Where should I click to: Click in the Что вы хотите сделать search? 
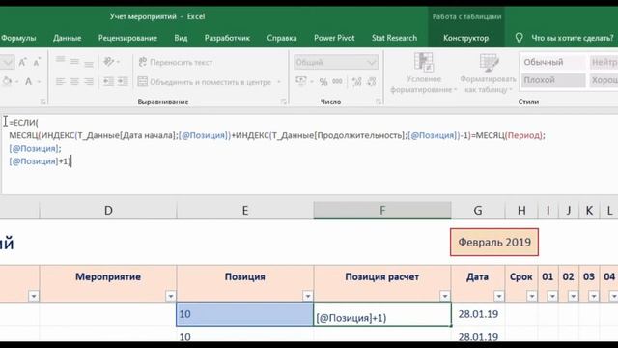(x=573, y=38)
